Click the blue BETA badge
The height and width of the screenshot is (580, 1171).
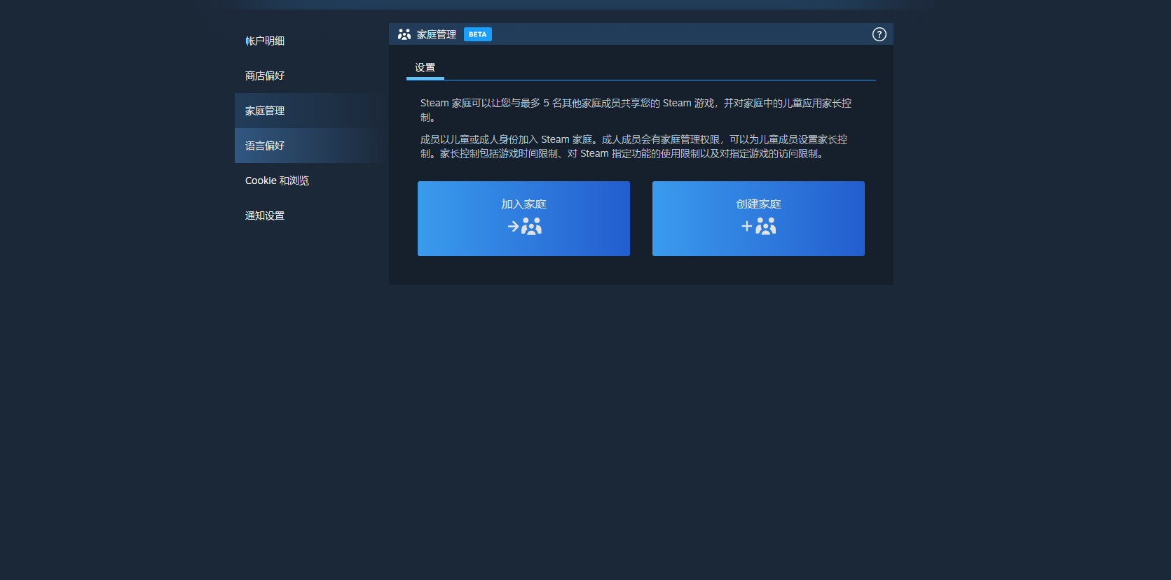click(x=477, y=34)
